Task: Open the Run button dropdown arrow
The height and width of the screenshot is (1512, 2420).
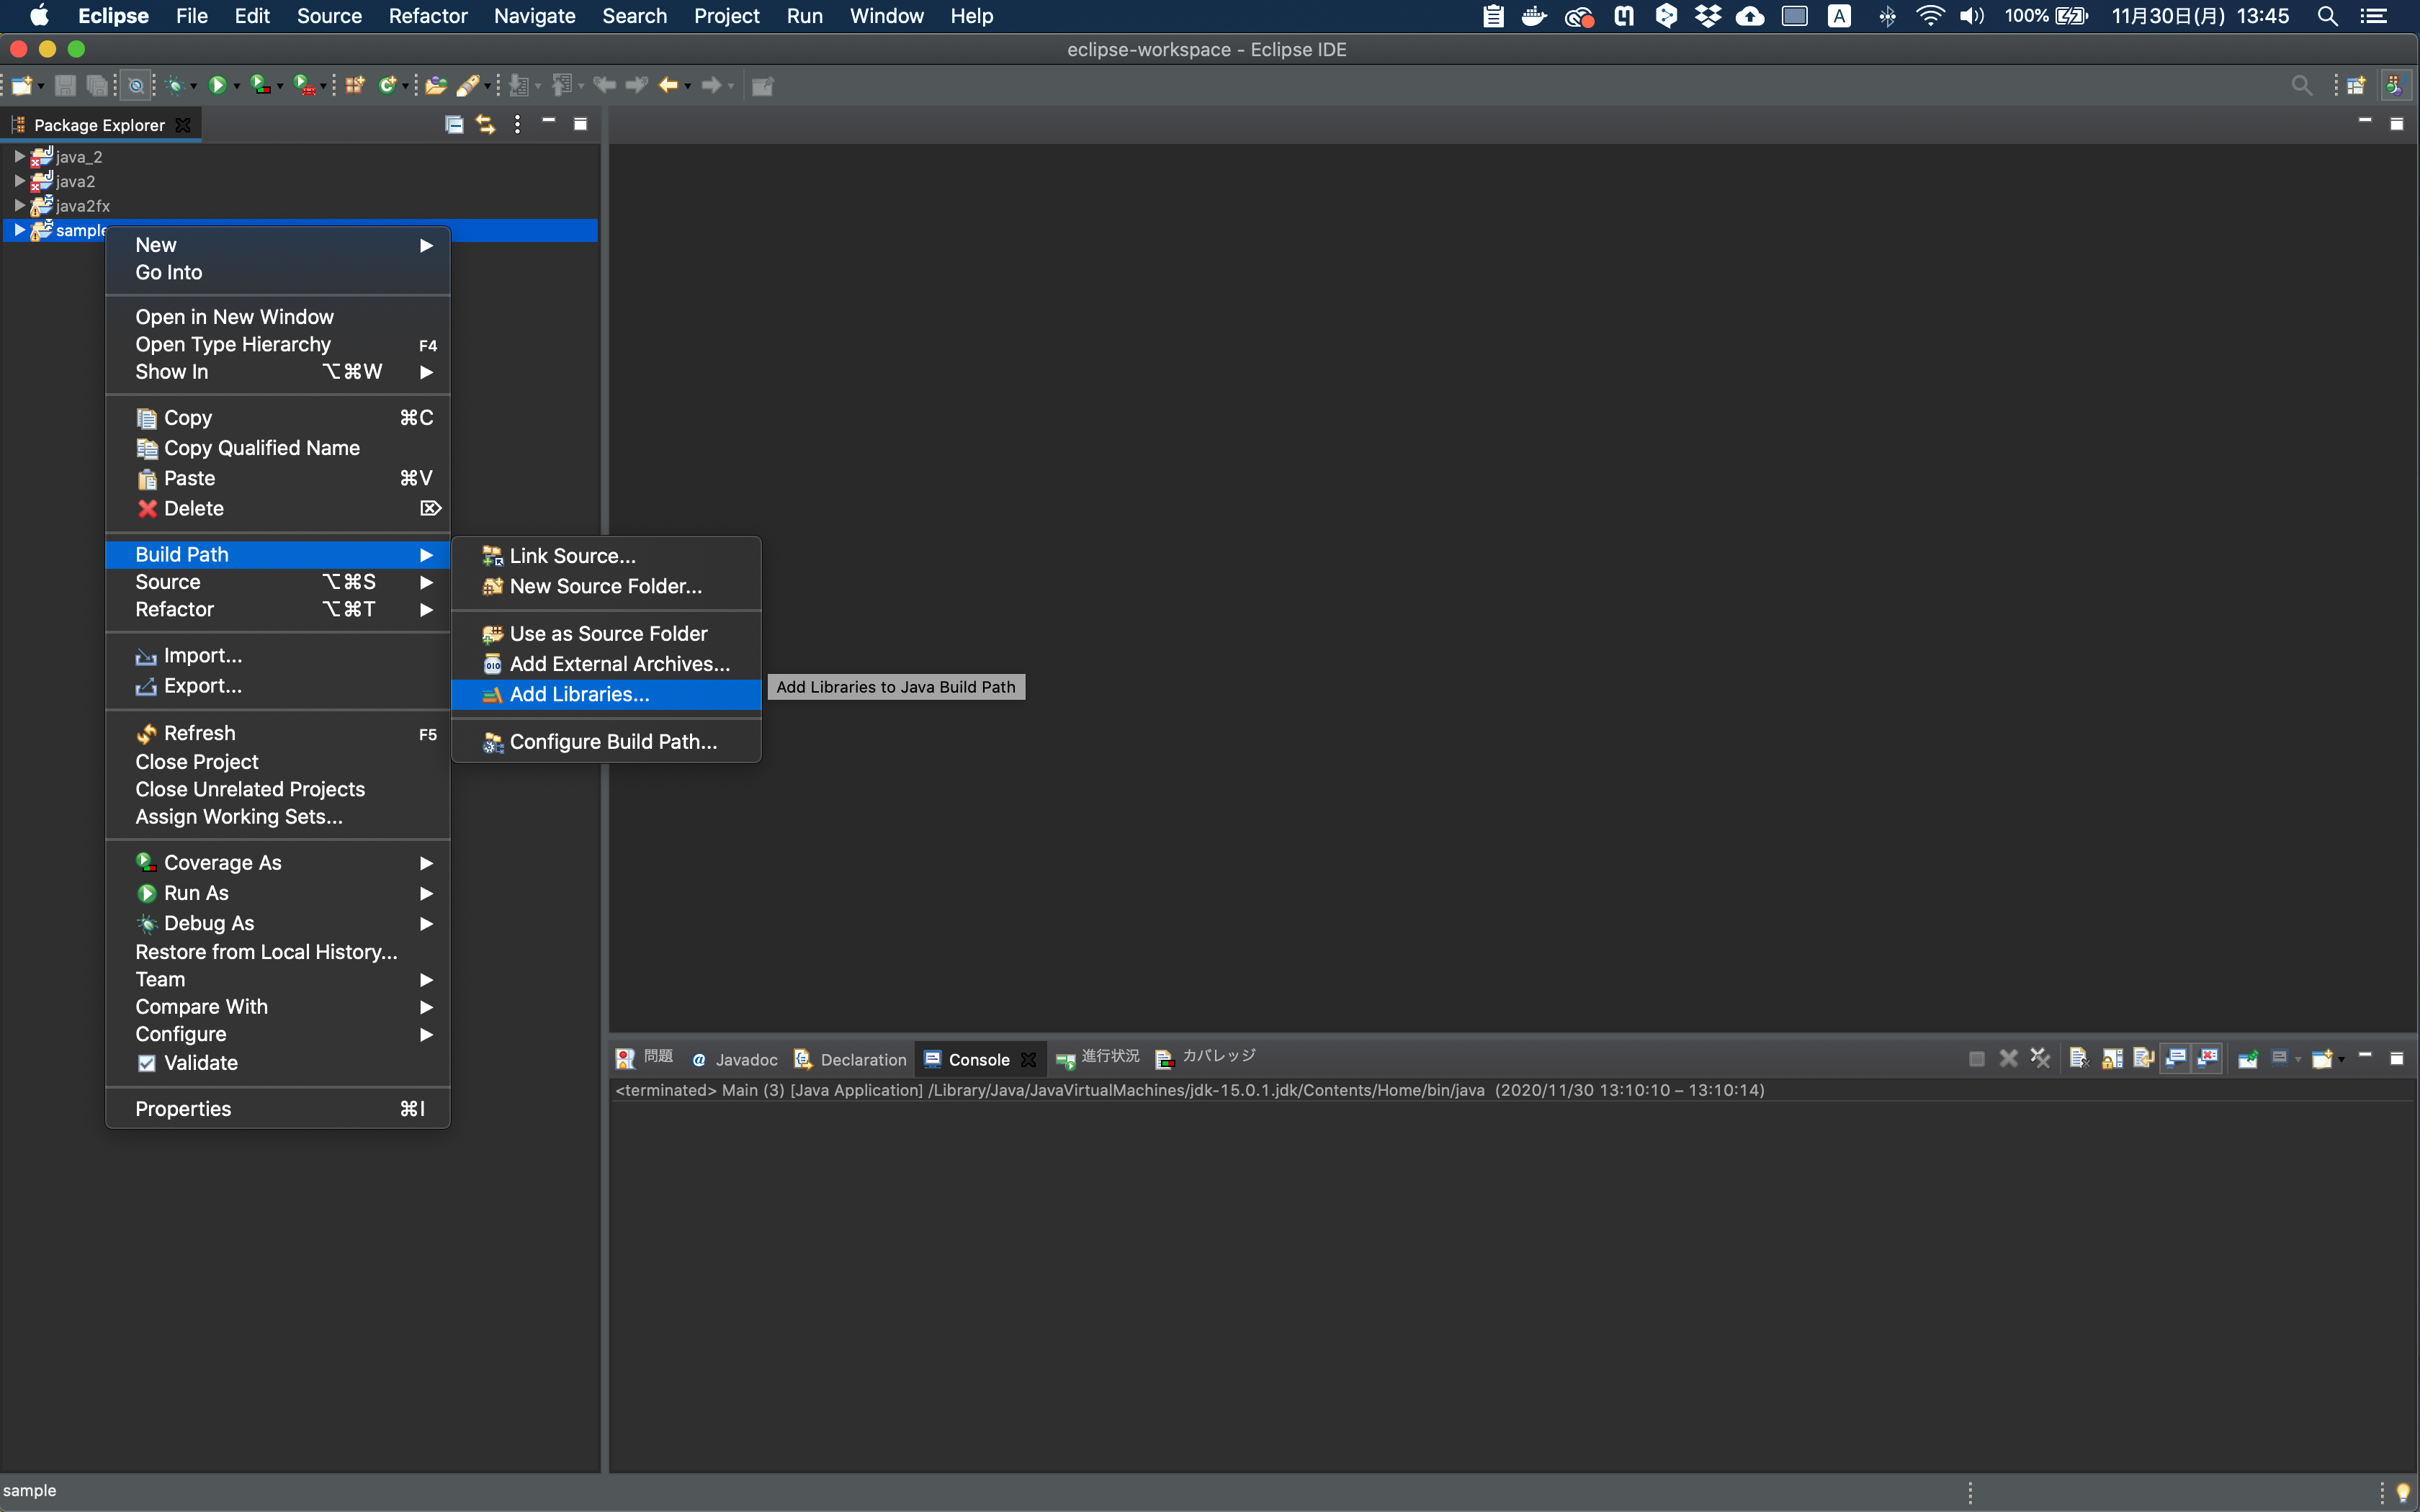Action: (237, 86)
